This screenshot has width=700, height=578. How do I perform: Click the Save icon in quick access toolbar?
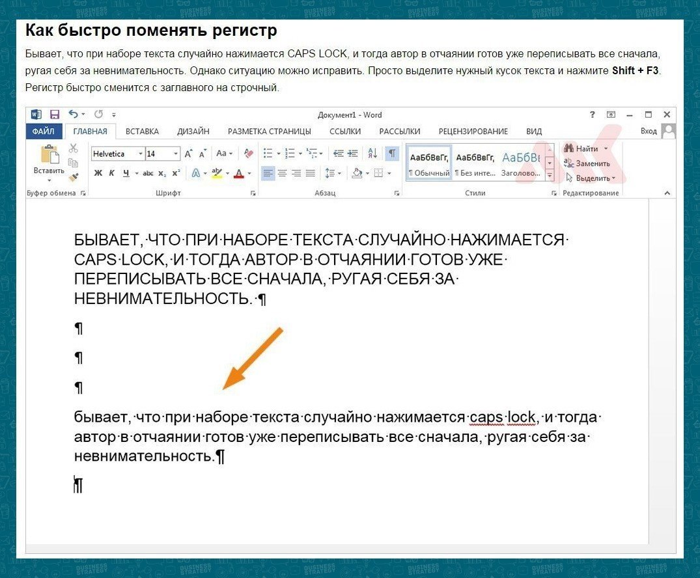tap(55, 115)
